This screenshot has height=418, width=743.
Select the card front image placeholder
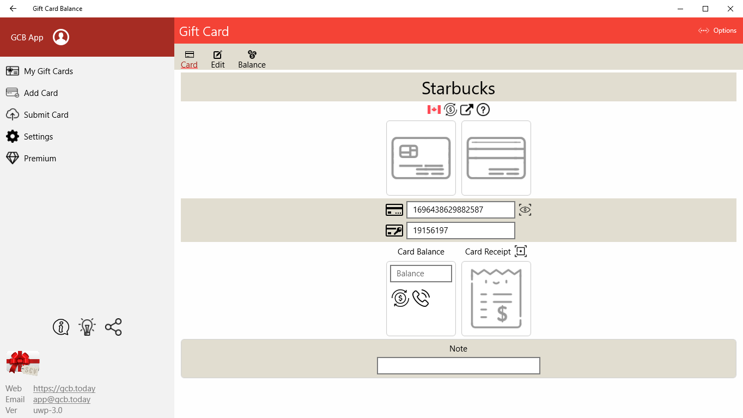point(421,158)
